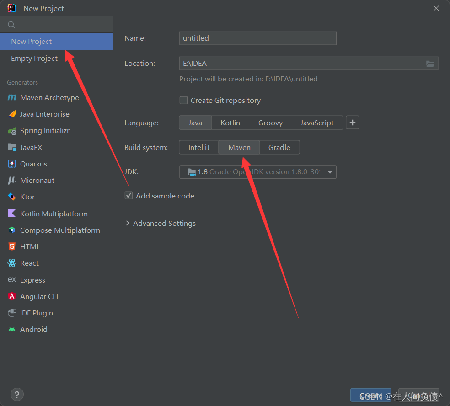Click the Micronaut mu icon
Screen dimensions: 450x406
coord(12,181)
